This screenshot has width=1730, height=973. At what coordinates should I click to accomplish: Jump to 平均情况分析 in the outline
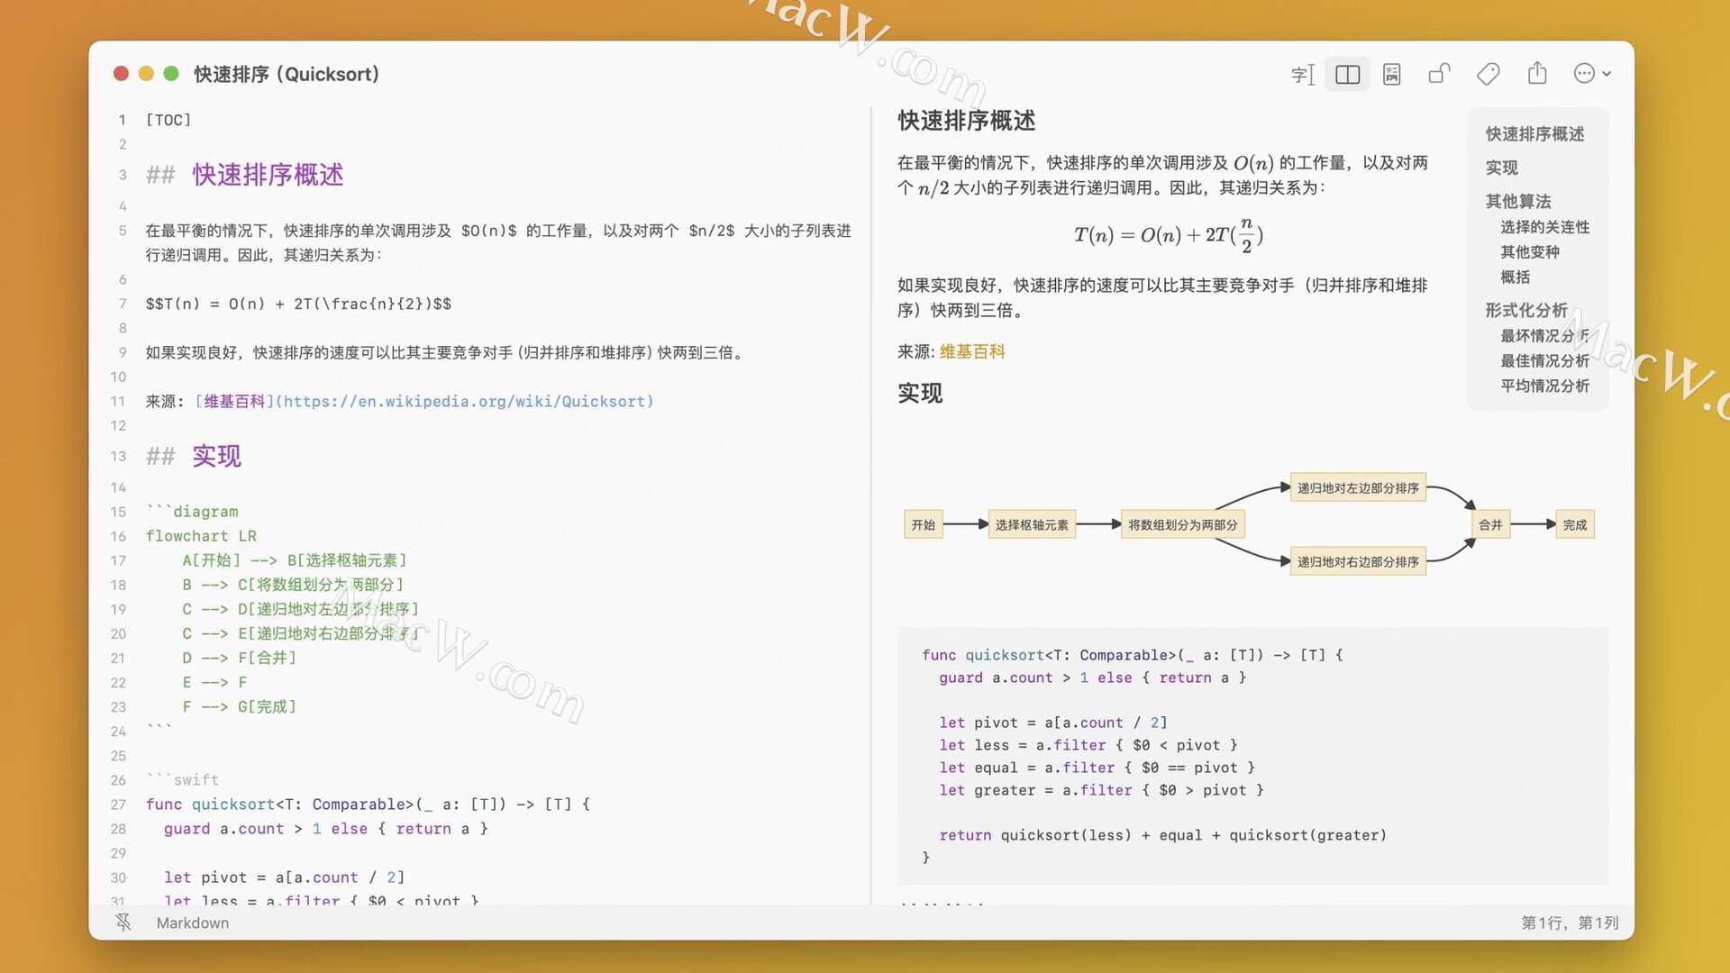click(x=1544, y=386)
